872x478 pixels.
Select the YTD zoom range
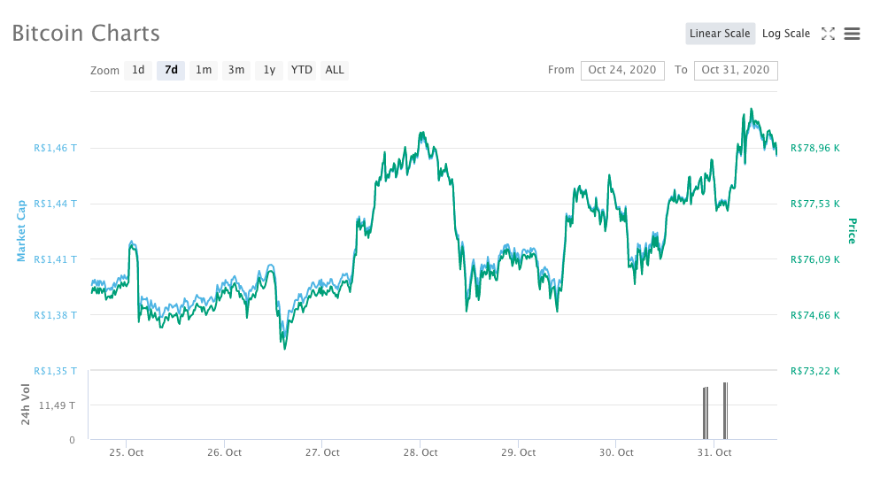pos(302,70)
